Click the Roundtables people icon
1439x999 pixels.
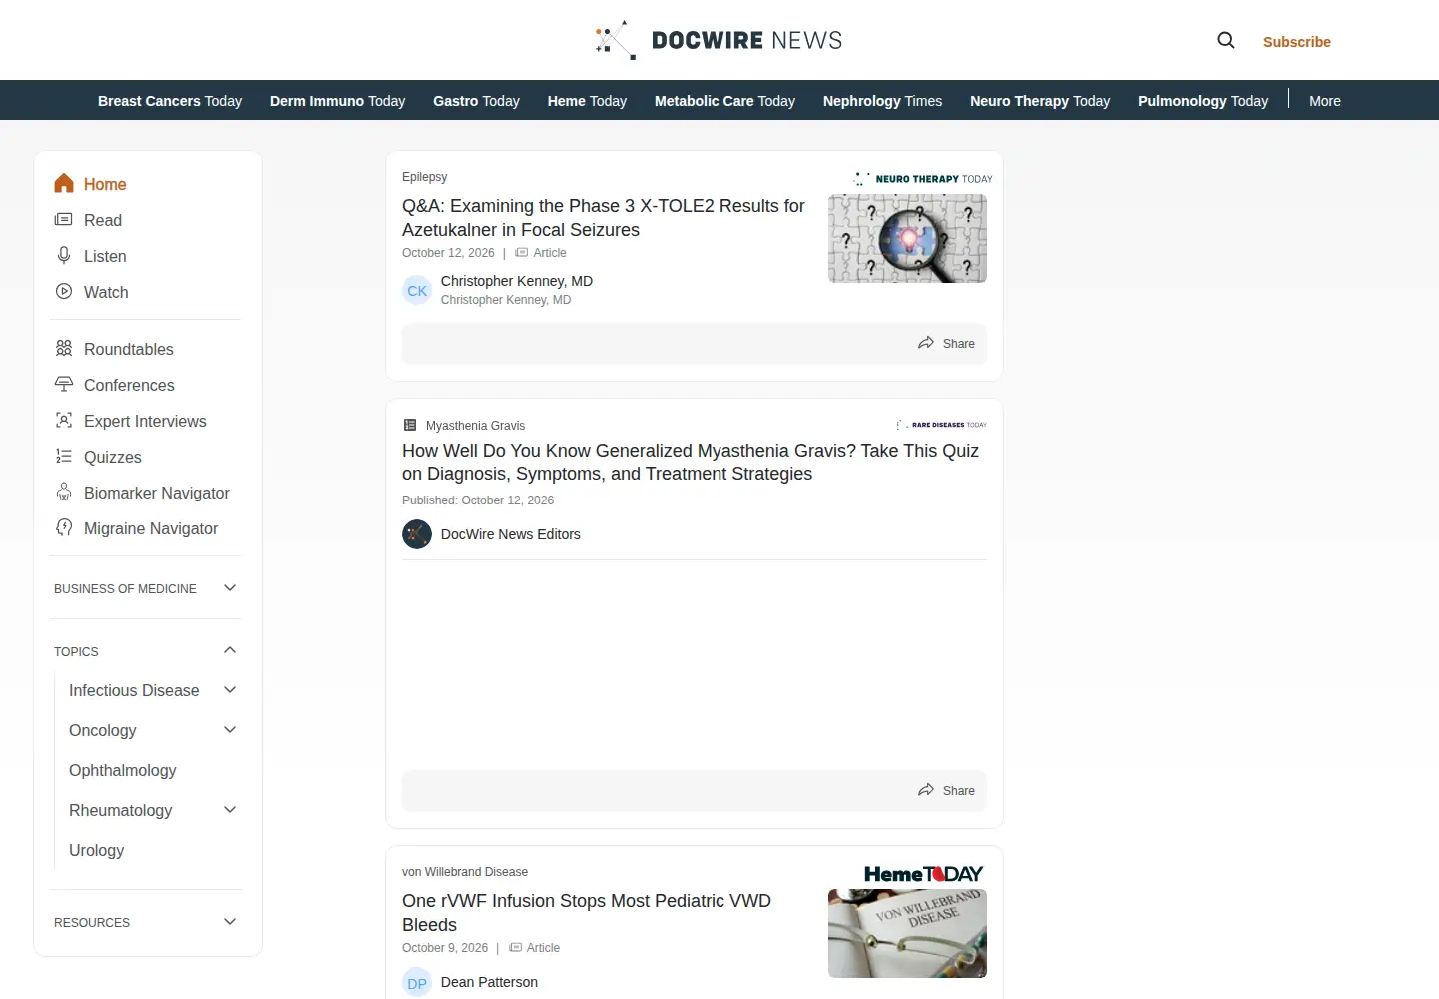(x=64, y=348)
